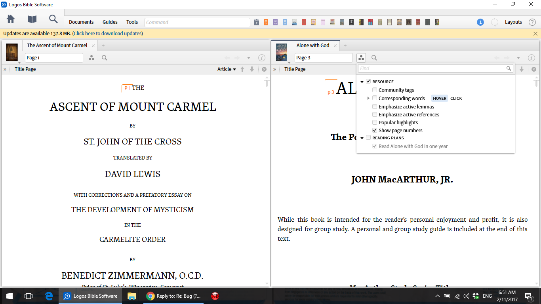Enable Emphasize active lemmas checkbox
The height and width of the screenshot is (304, 541).
(375, 106)
